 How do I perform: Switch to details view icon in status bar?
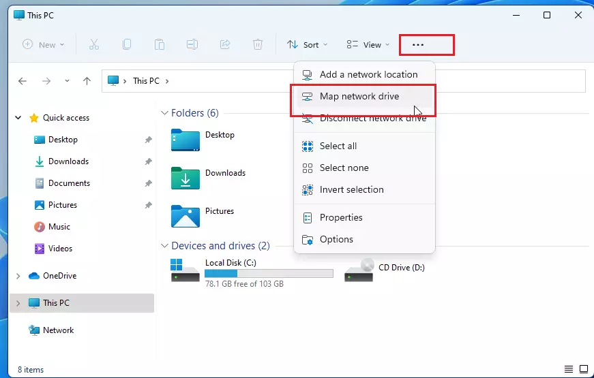coord(568,369)
